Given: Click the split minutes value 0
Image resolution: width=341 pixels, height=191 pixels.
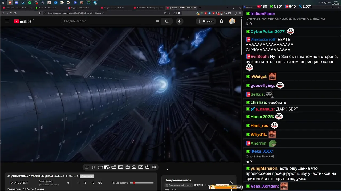Looking at the screenshot, I should pyautogui.click(x=68, y=183).
